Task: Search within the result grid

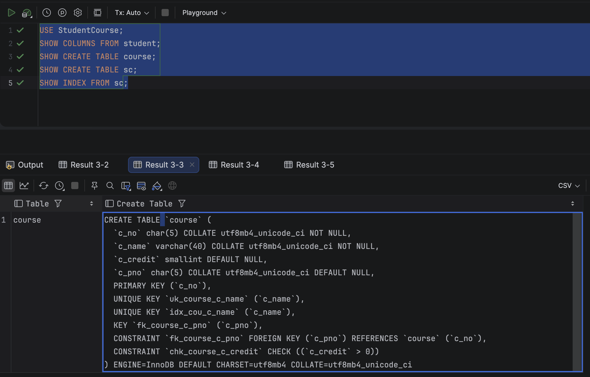Action: click(110, 186)
